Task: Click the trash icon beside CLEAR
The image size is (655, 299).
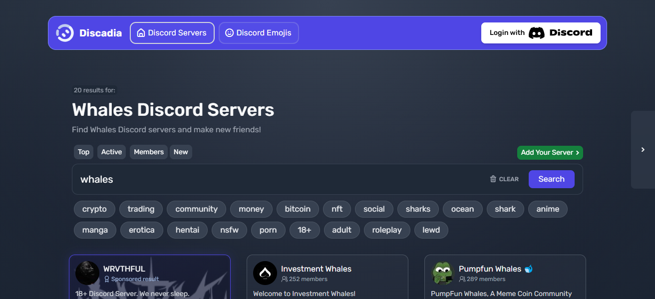Action: pos(493,179)
